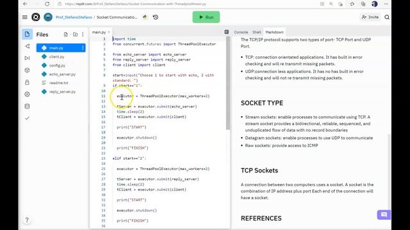This screenshot has height=230, width=410.
Task: Click the REFERENCES heading
Action: (261, 218)
